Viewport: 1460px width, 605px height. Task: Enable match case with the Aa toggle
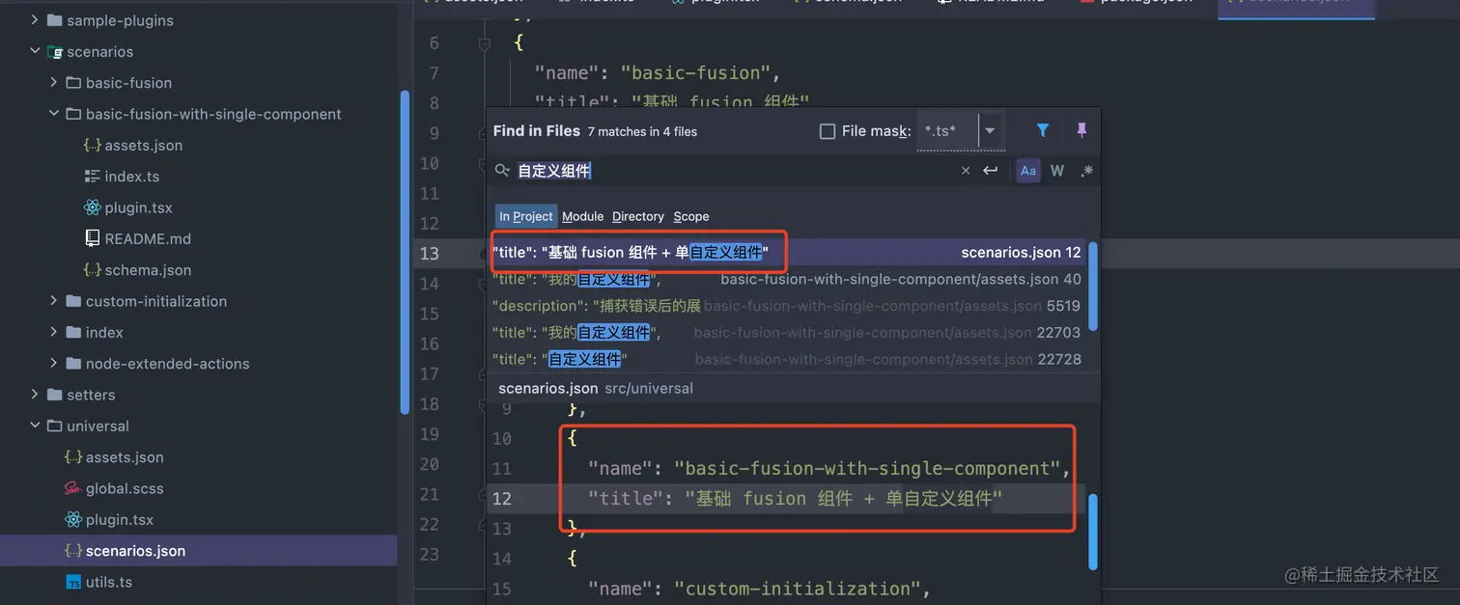(1027, 170)
